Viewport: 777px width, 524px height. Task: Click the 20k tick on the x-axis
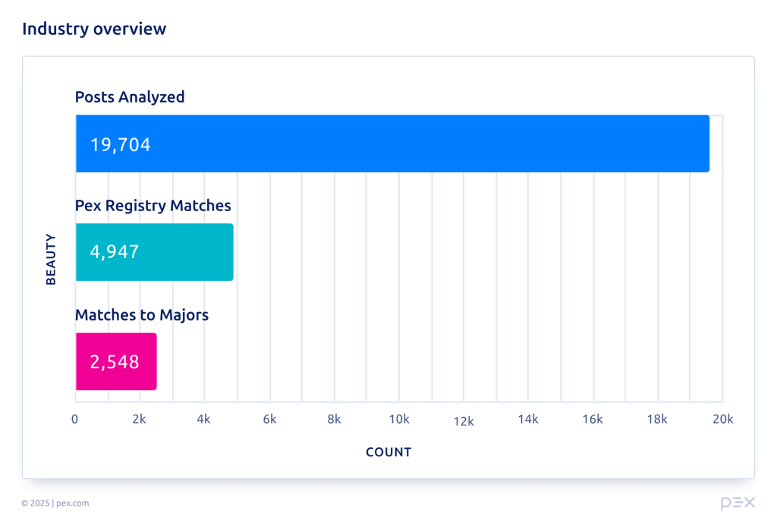[722, 419]
